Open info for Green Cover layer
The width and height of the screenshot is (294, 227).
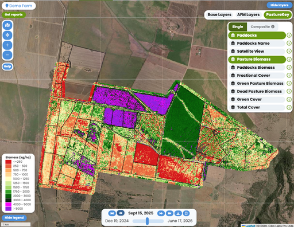coord(289,99)
